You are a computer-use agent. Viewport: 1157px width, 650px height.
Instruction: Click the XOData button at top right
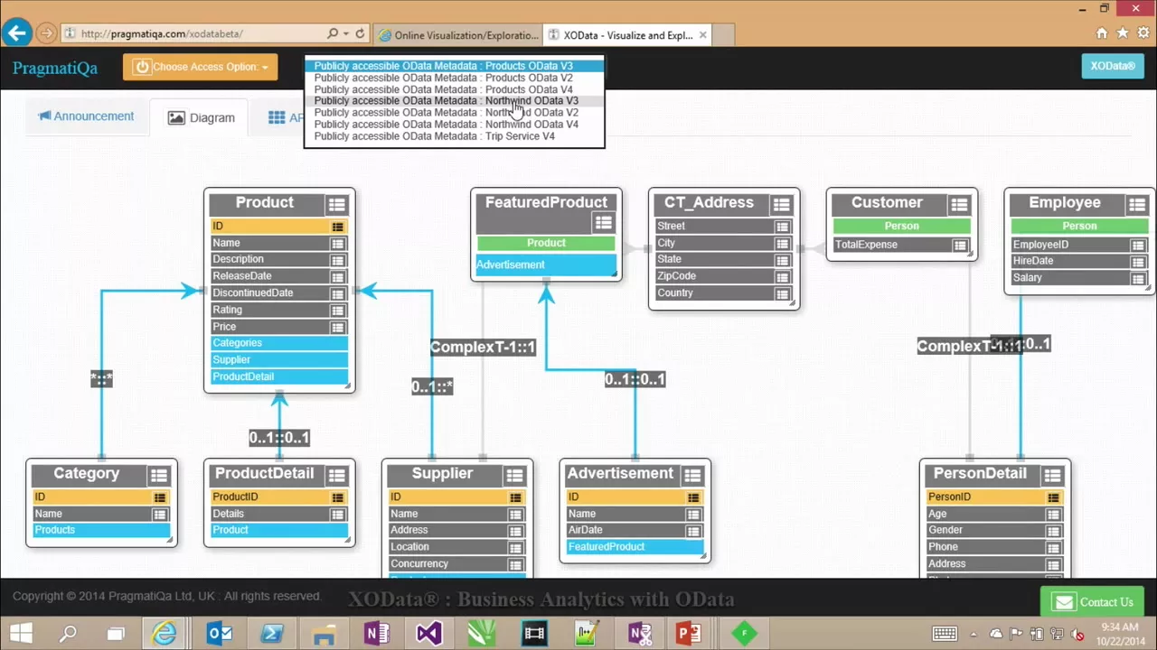click(1113, 66)
